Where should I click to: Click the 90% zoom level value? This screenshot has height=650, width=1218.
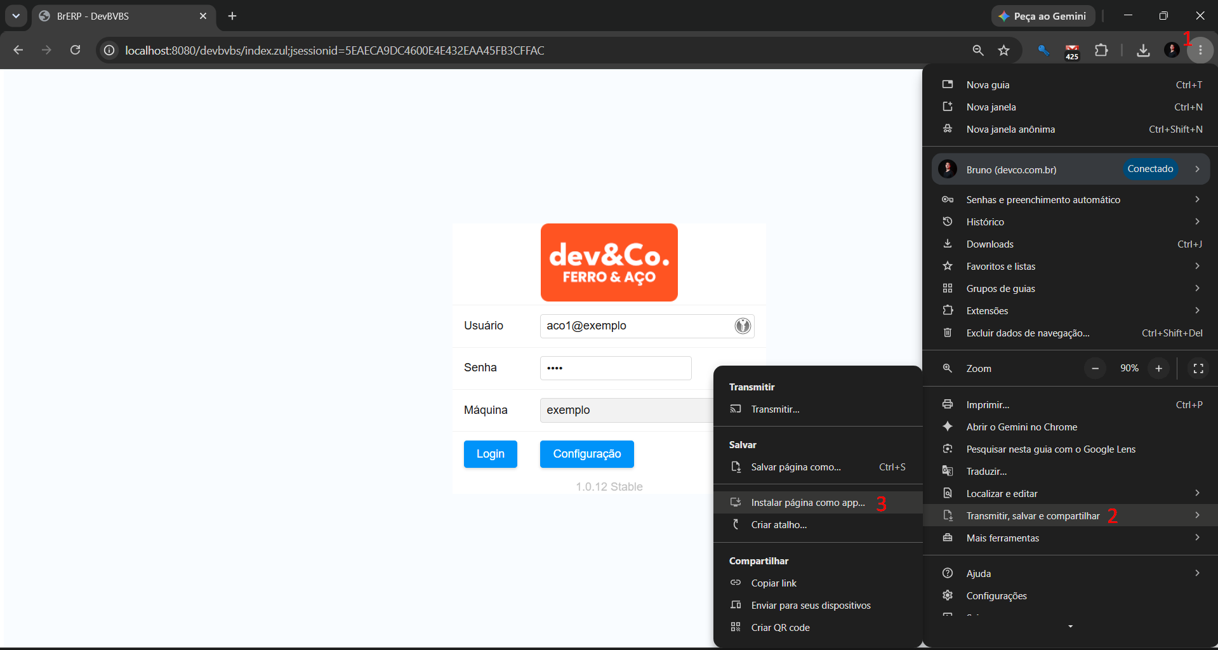(1129, 368)
